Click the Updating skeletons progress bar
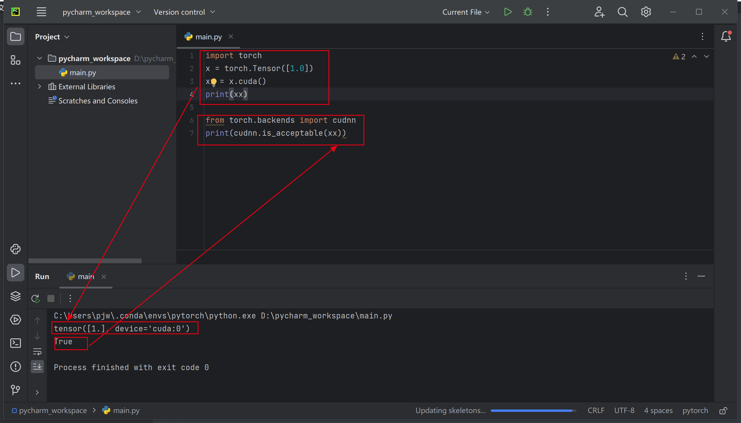 pyautogui.click(x=533, y=411)
